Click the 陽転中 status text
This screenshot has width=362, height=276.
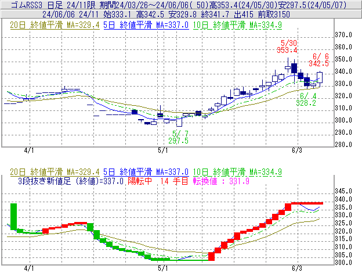point(140,181)
